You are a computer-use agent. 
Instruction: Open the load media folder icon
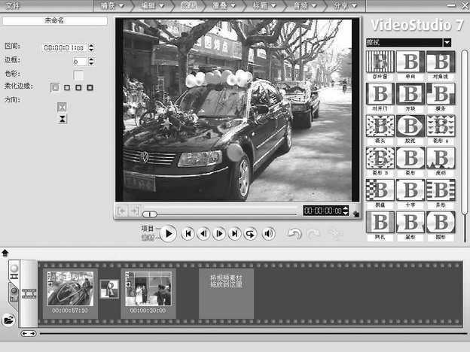pos(8,319)
